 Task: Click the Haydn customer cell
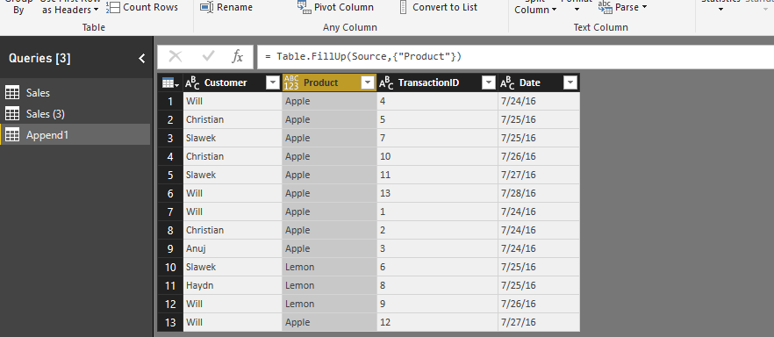coord(233,285)
